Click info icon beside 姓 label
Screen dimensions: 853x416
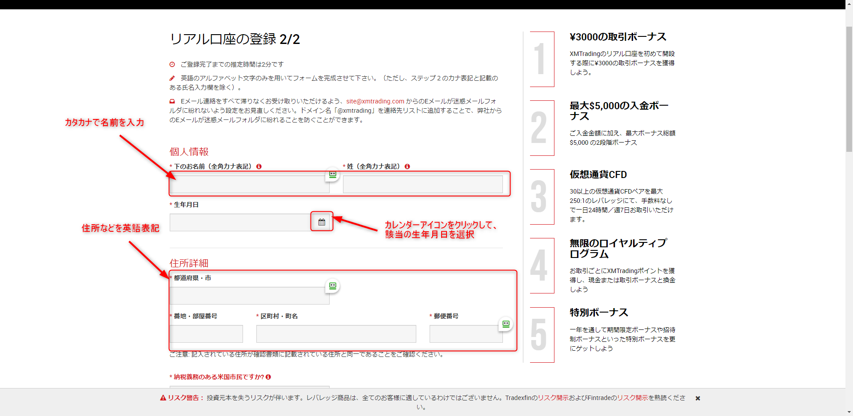(x=407, y=166)
